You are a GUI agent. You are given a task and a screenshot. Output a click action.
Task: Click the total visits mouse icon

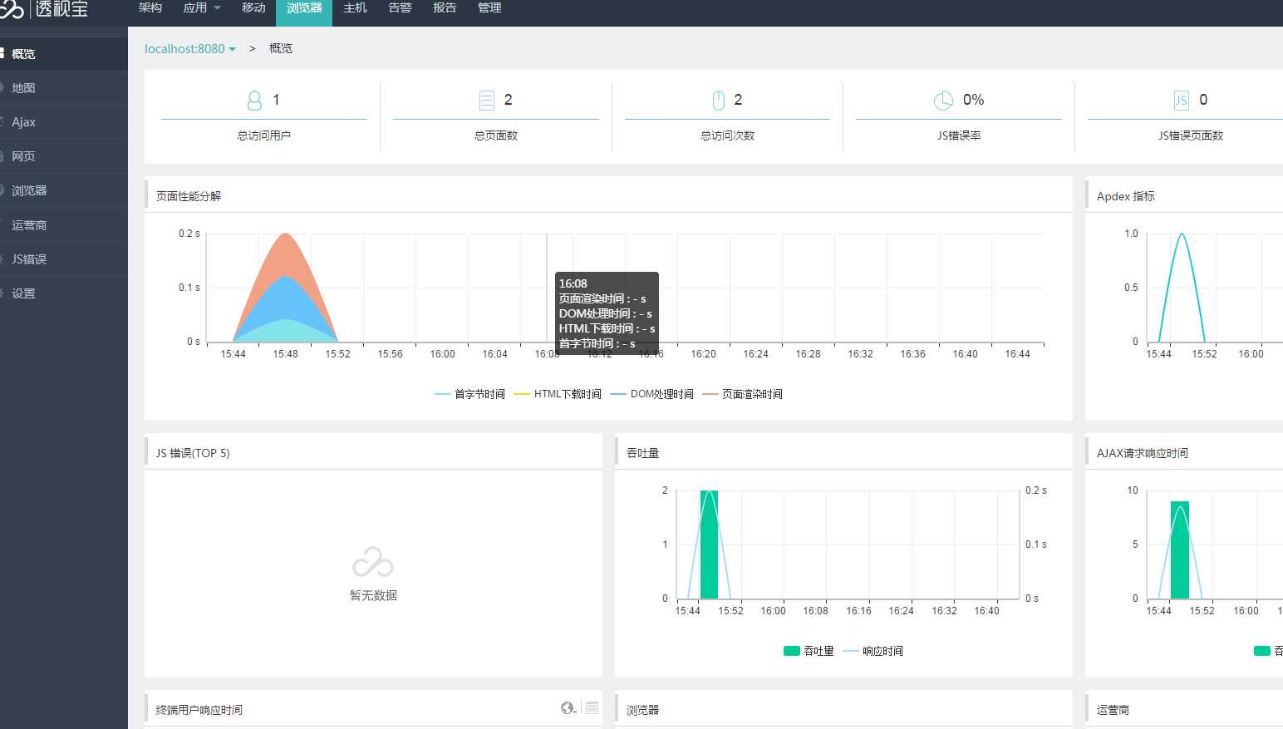pyautogui.click(x=719, y=101)
